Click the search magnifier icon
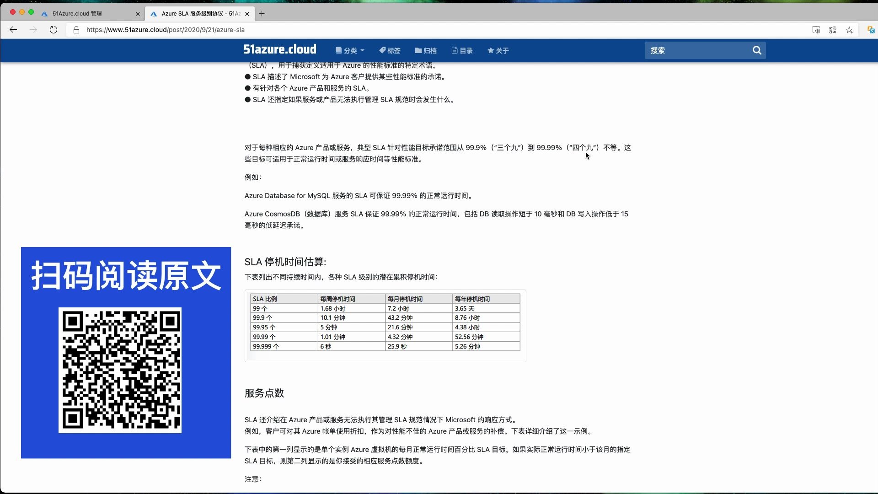 [x=757, y=50]
